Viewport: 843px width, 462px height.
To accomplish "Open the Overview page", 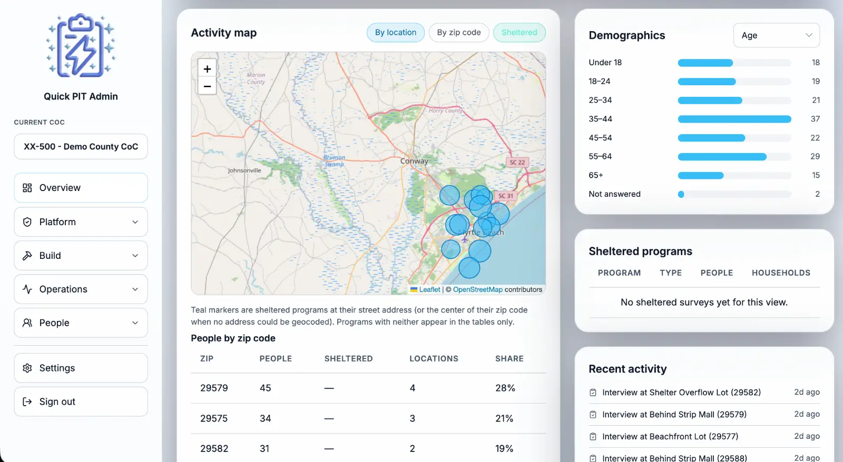I will point(81,188).
